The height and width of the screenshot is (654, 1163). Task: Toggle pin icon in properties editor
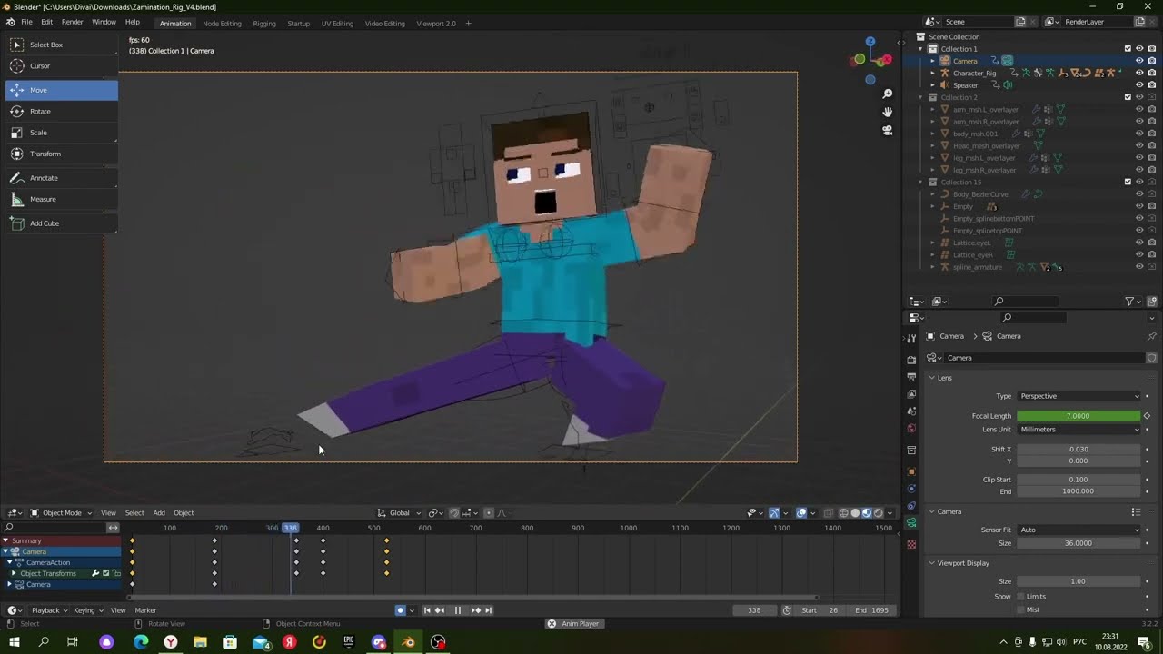pos(1152,336)
